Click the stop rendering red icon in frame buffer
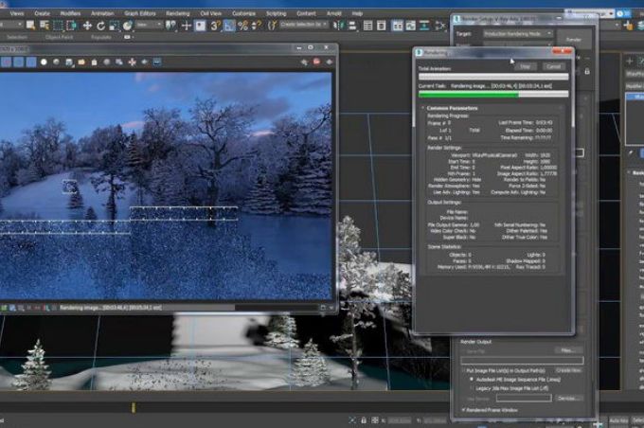 pyautogui.click(x=316, y=62)
